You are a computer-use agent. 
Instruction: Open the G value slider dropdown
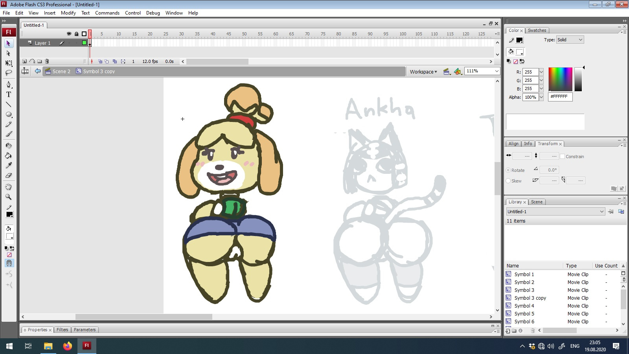click(541, 80)
